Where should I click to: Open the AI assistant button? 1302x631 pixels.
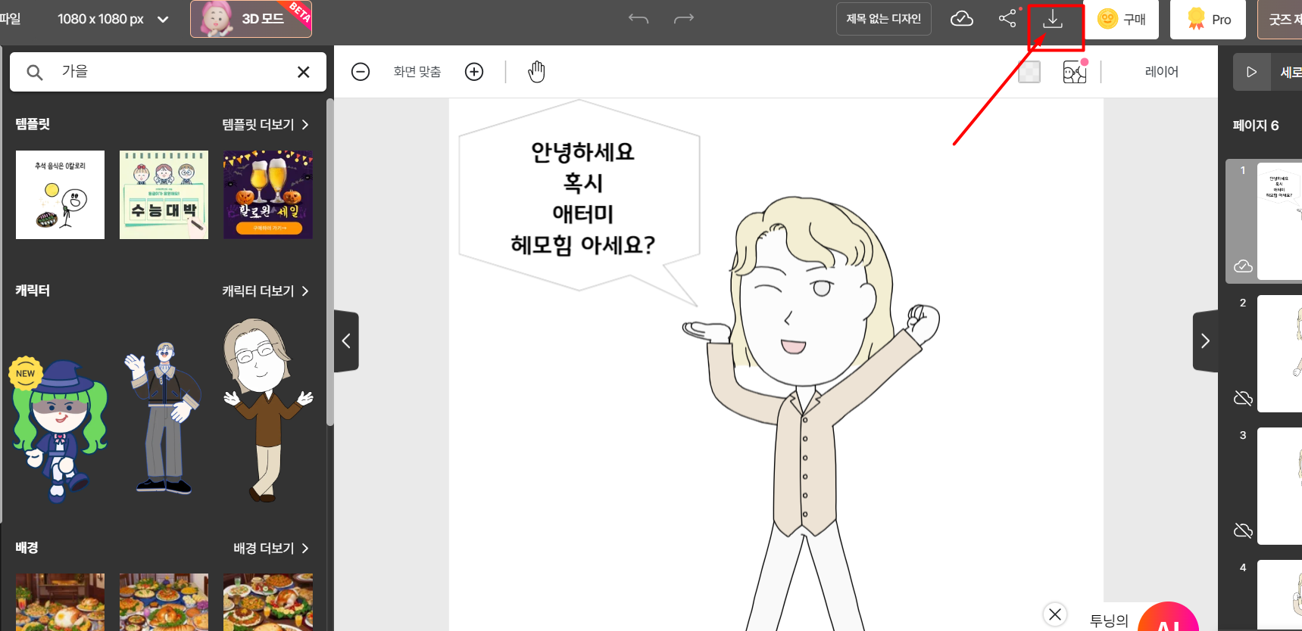click(x=1168, y=617)
